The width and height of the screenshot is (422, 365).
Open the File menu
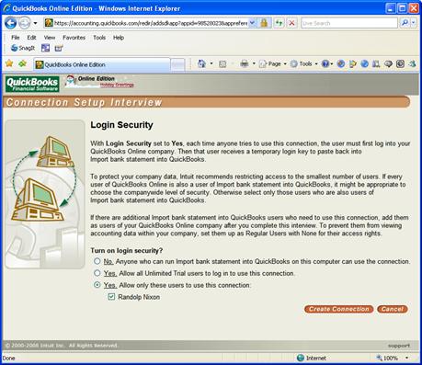tap(16, 38)
